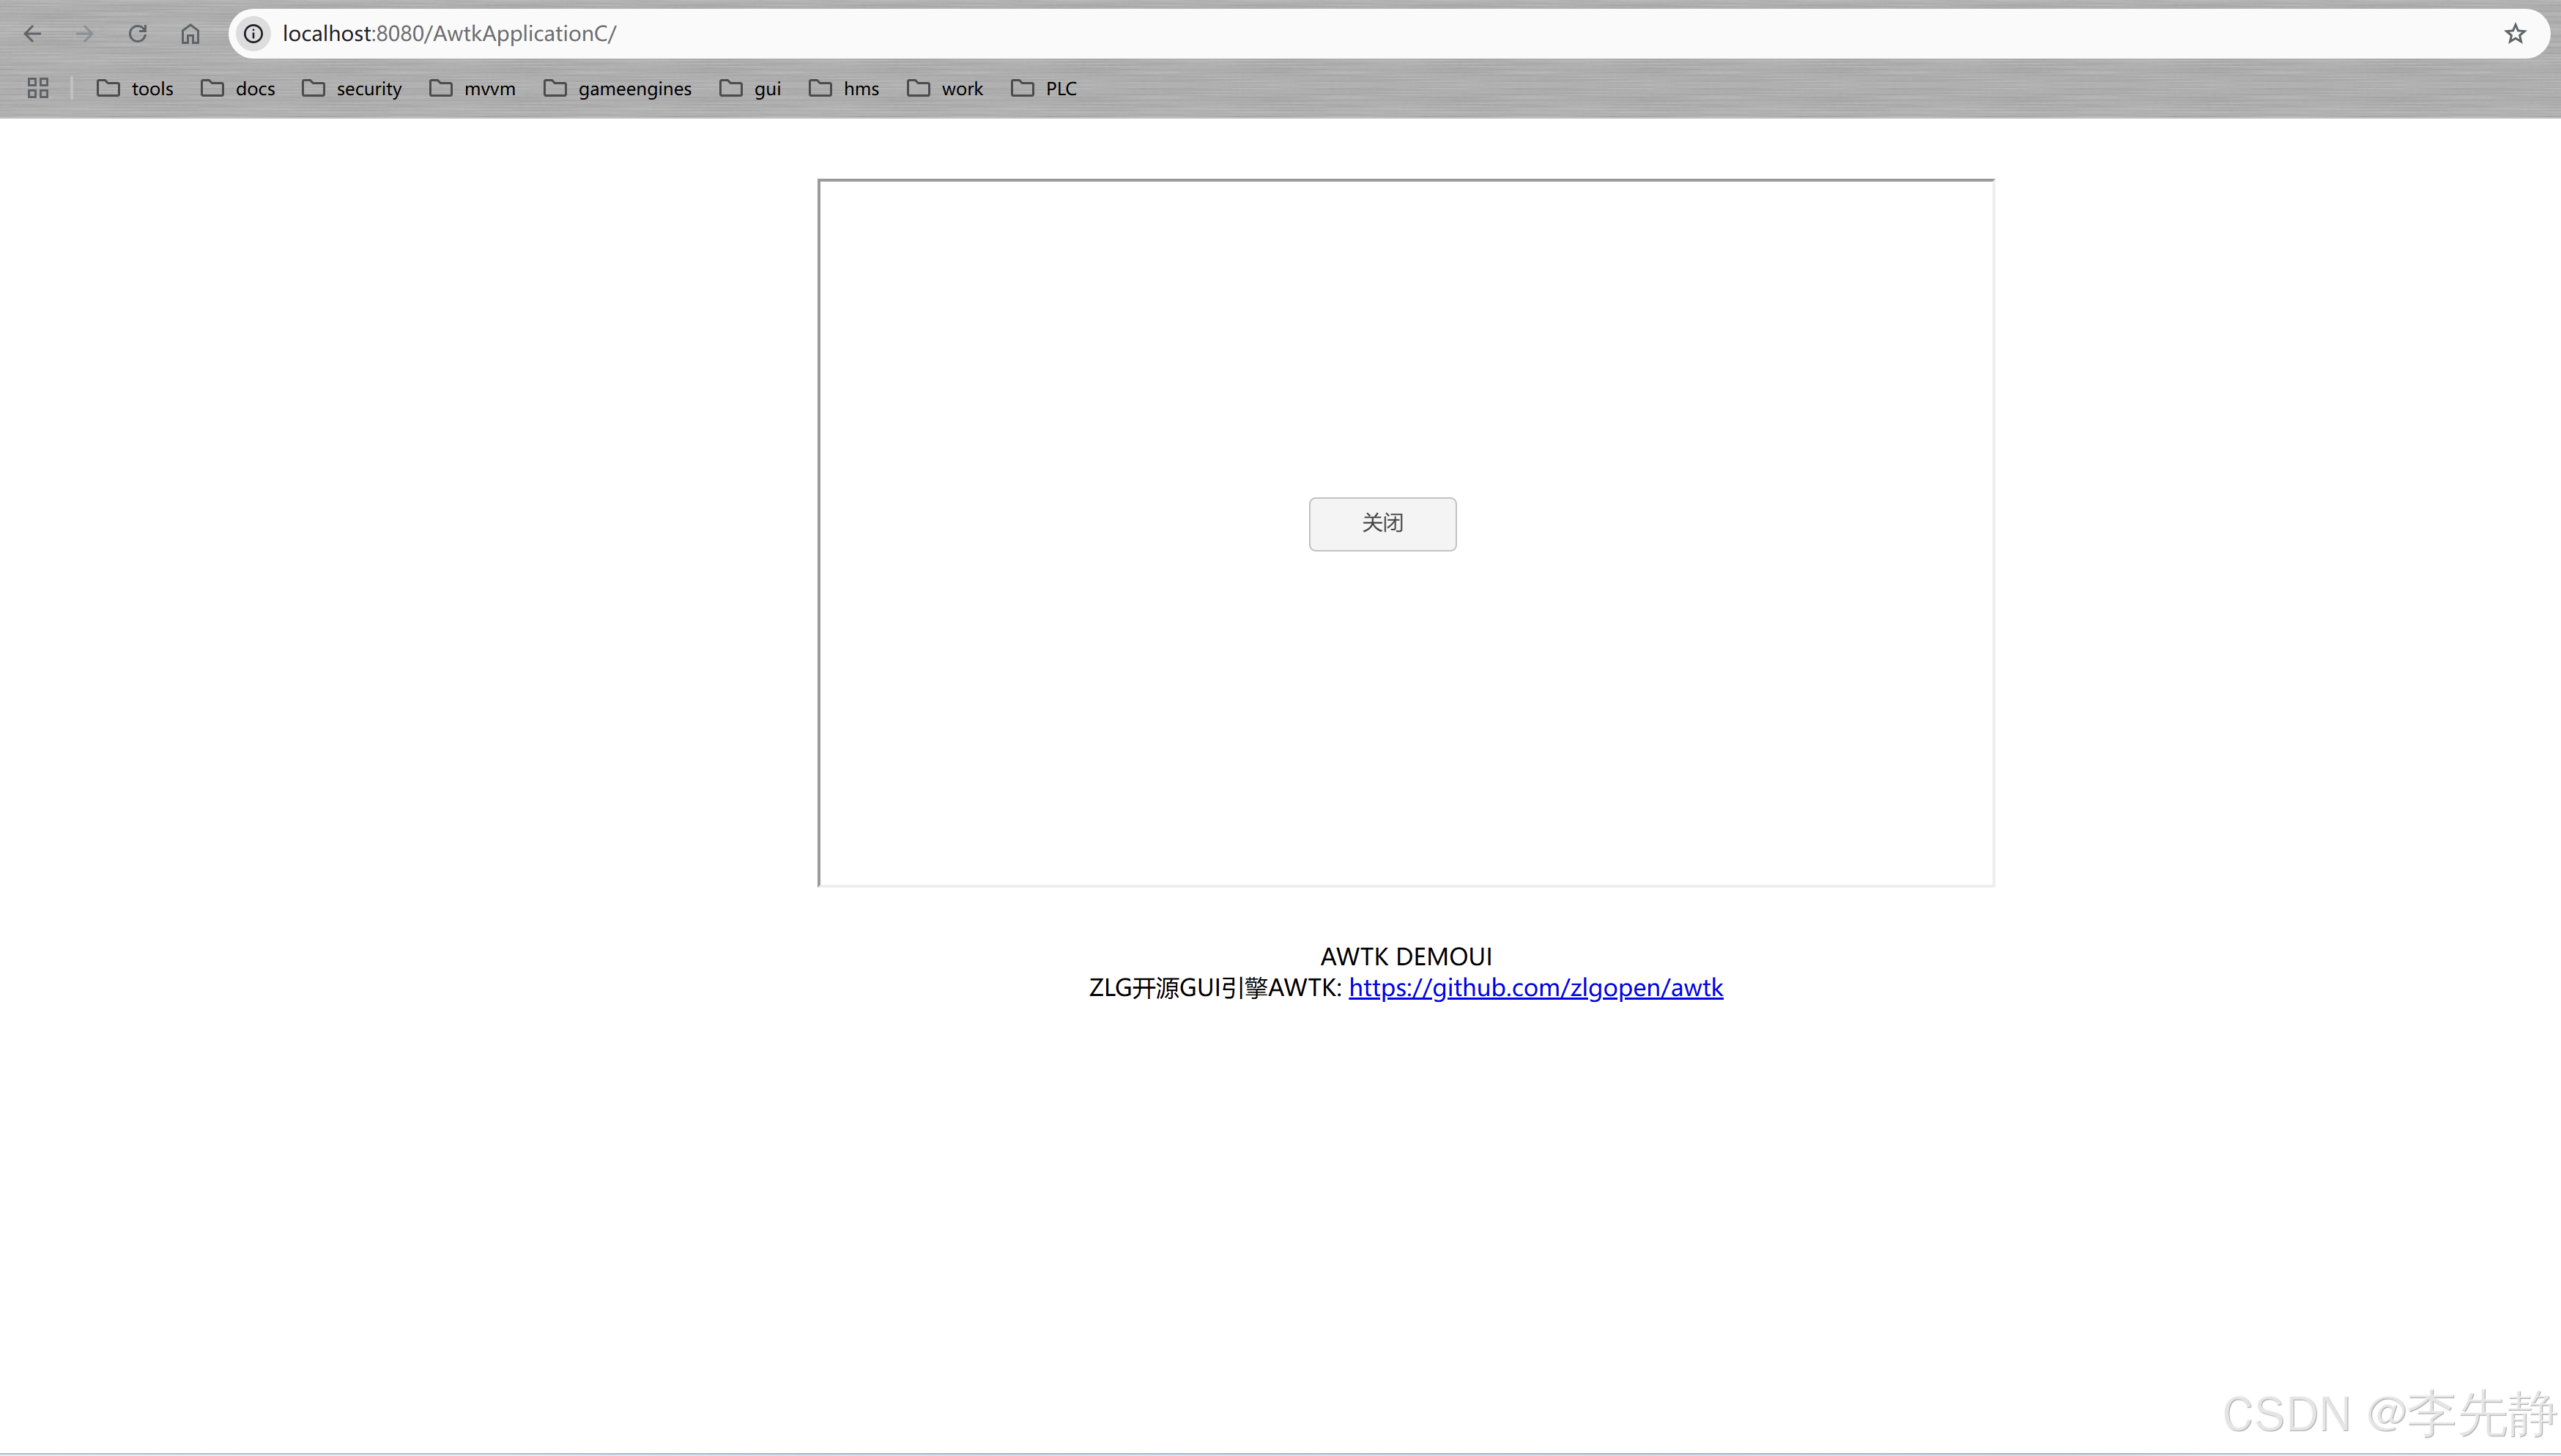Go to the browser home page
The height and width of the screenshot is (1456, 2561).
190,34
